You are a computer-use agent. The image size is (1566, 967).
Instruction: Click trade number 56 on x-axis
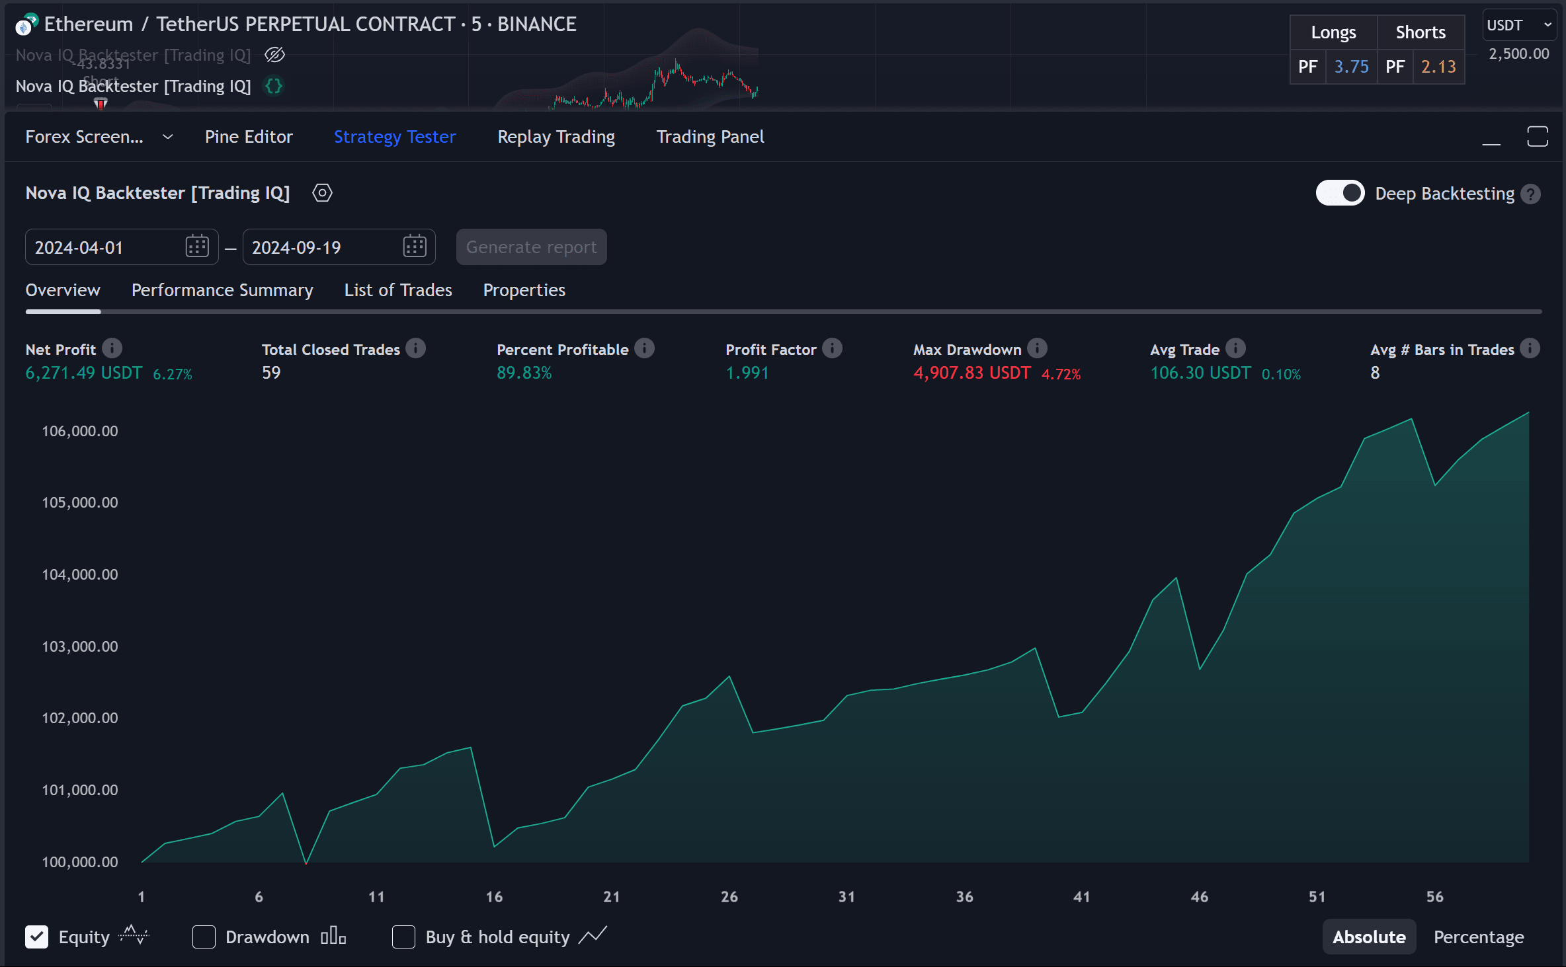pos(1435,897)
